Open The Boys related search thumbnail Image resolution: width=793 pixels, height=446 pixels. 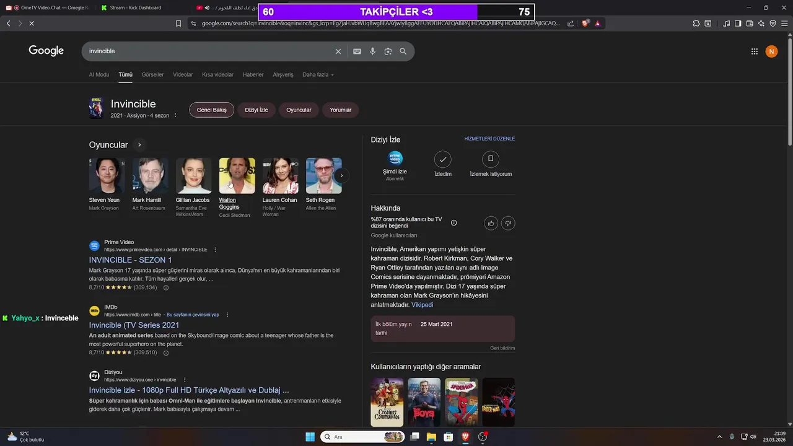[424, 402]
